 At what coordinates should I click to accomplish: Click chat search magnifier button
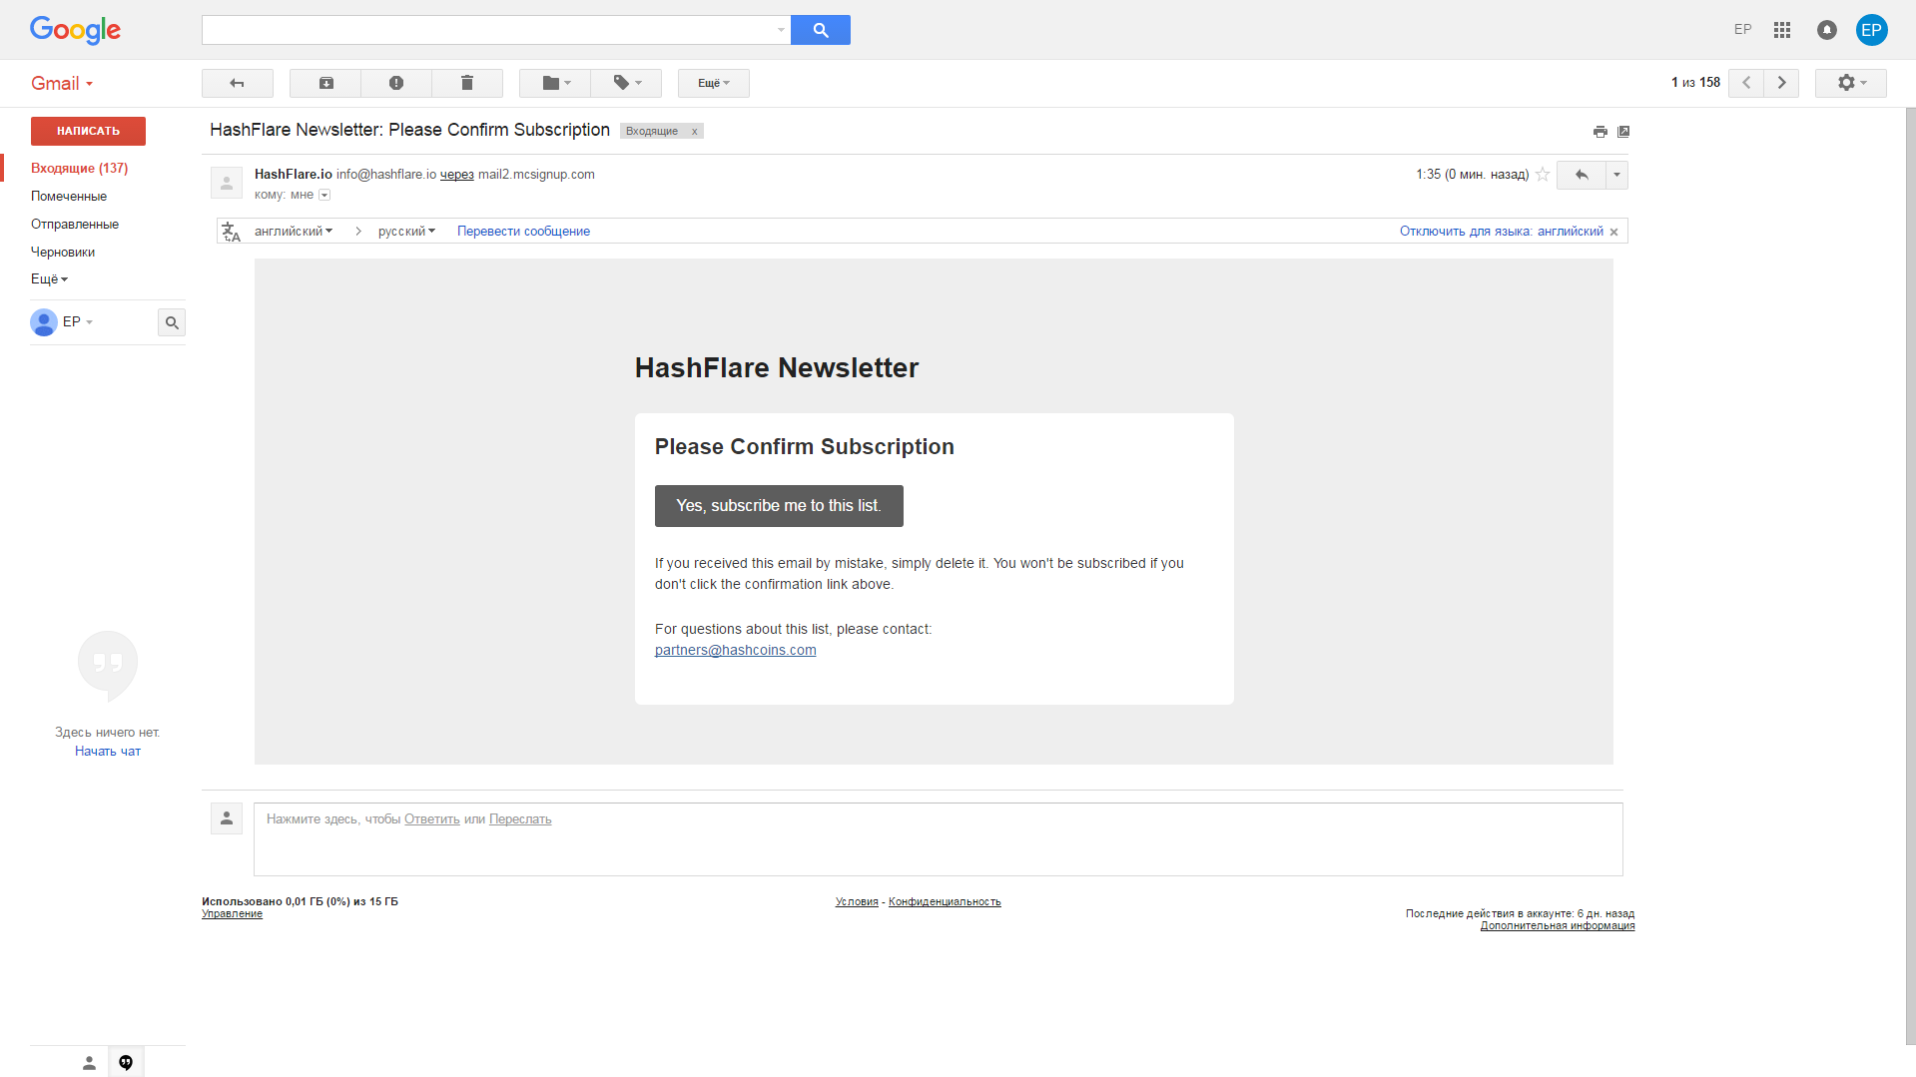point(172,322)
